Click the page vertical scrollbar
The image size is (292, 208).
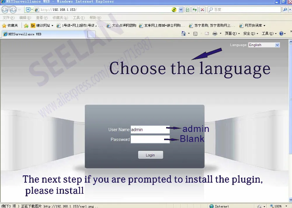(x=290, y=99)
